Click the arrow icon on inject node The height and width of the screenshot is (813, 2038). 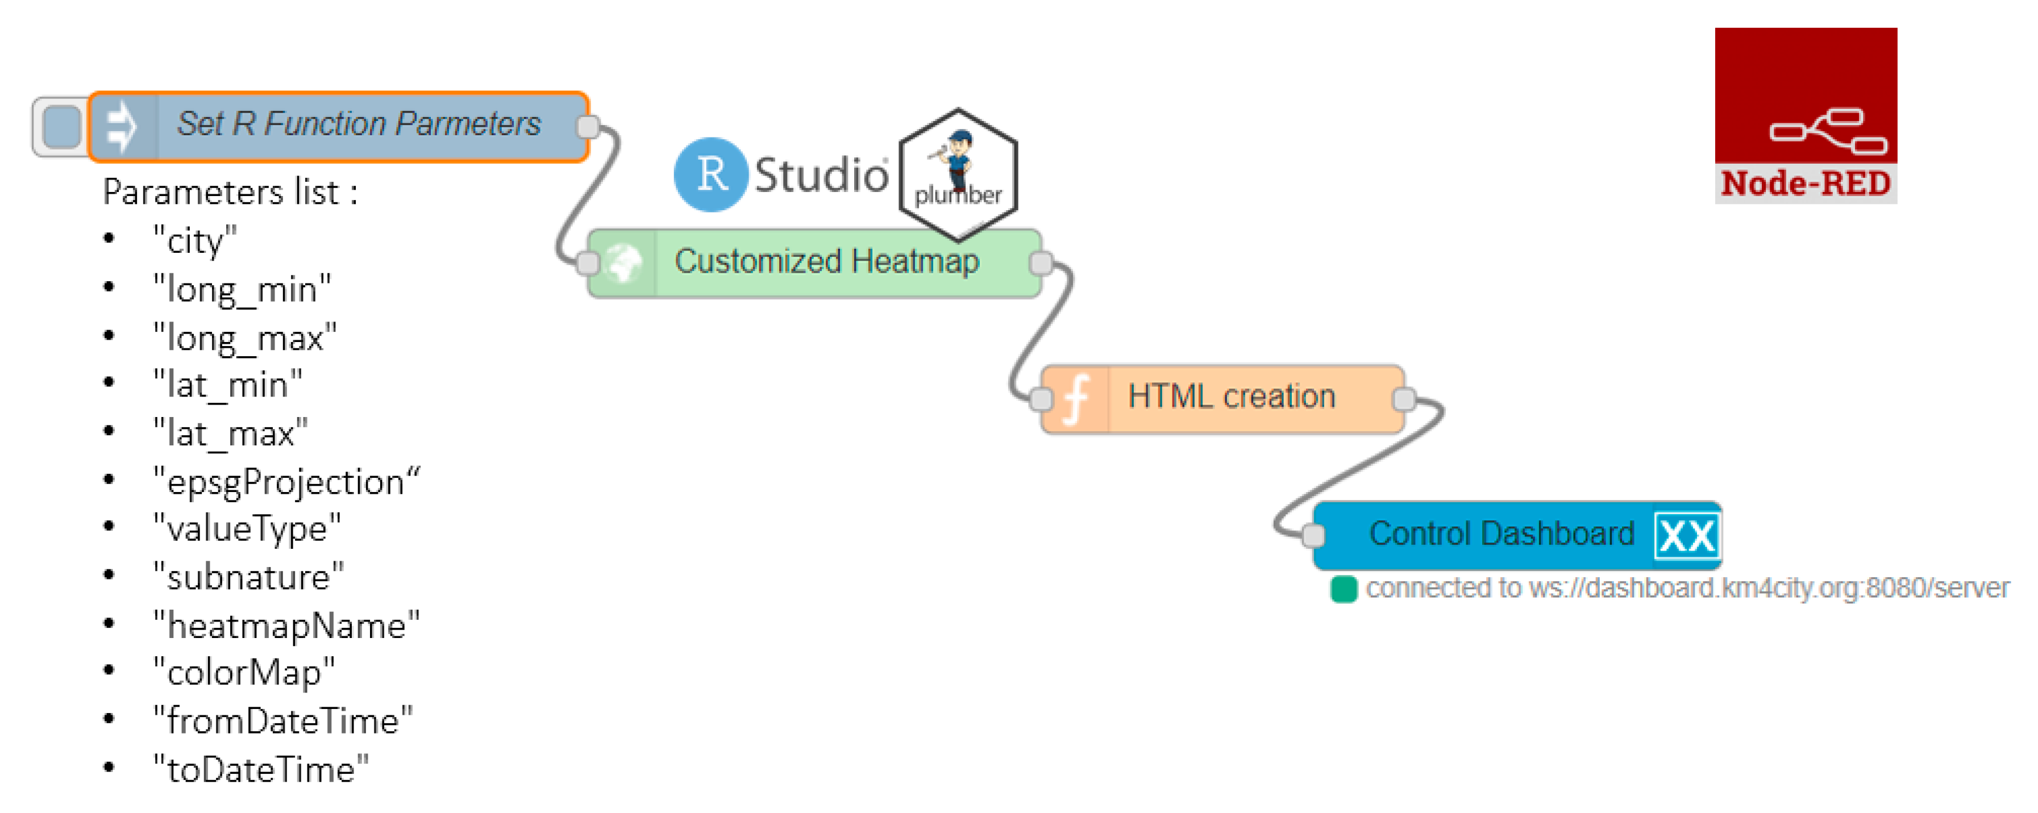coord(123,127)
